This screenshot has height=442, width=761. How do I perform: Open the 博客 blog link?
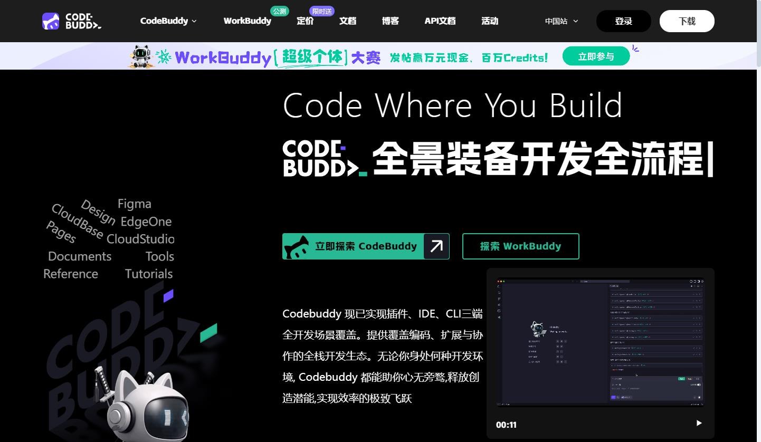click(391, 21)
